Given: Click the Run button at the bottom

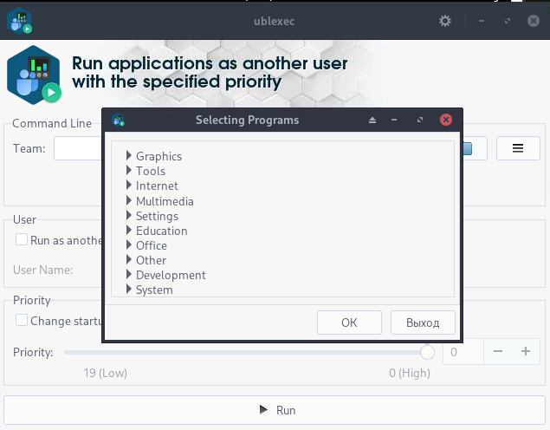Looking at the screenshot, I should (x=275, y=410).
